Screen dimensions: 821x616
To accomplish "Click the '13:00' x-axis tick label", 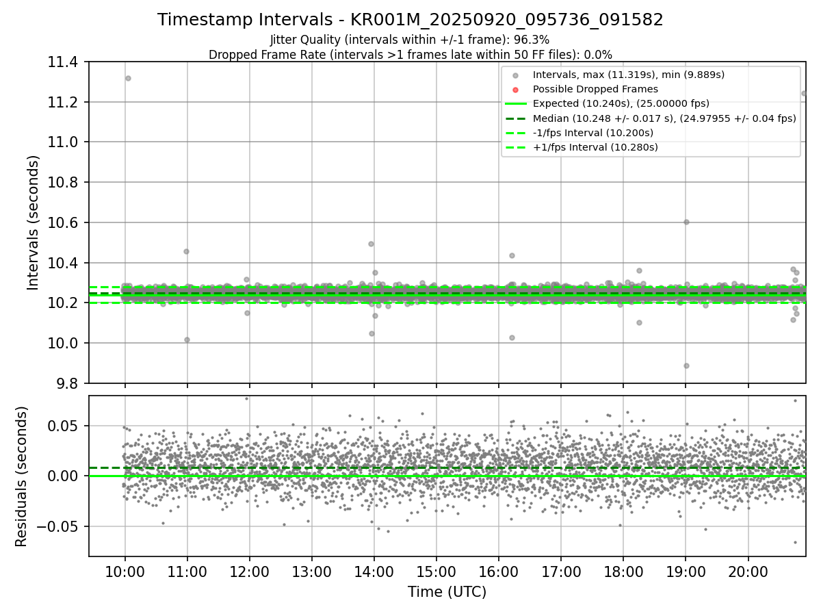I will 312,572.
